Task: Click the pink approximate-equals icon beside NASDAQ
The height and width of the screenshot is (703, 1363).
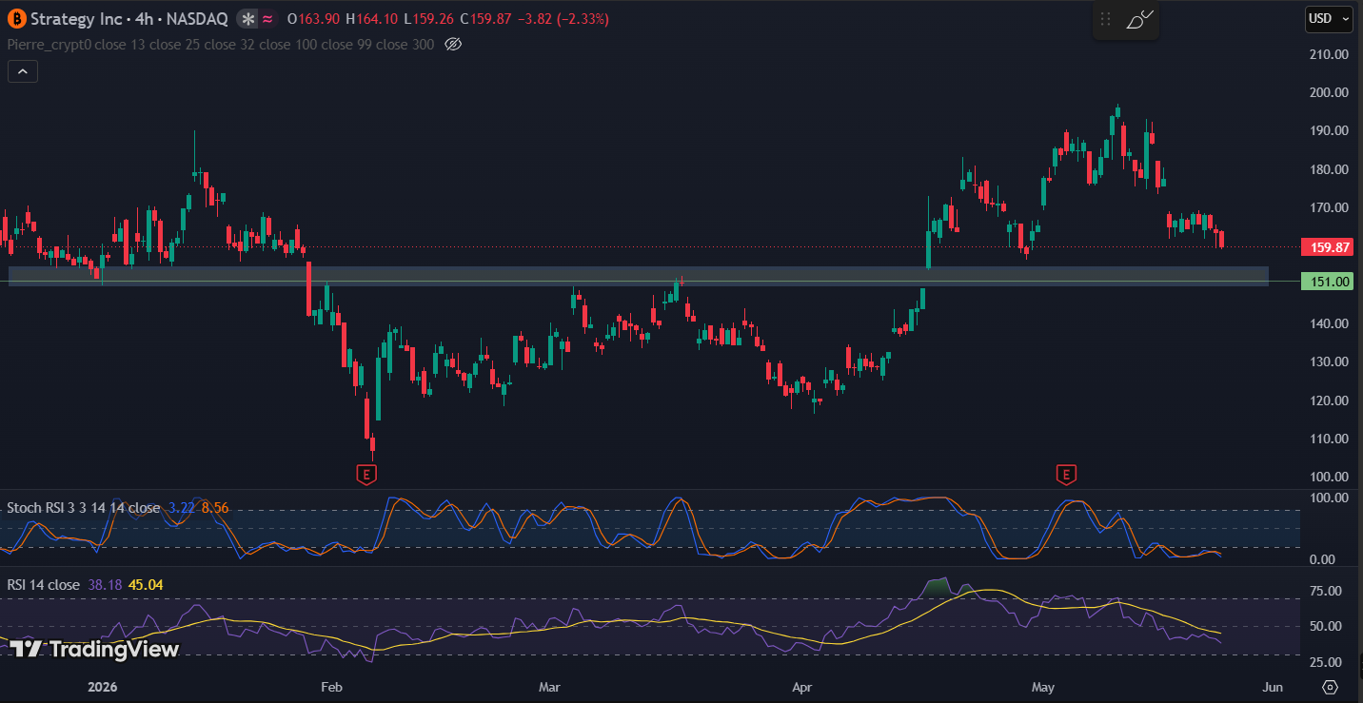Action: (267, 19)
